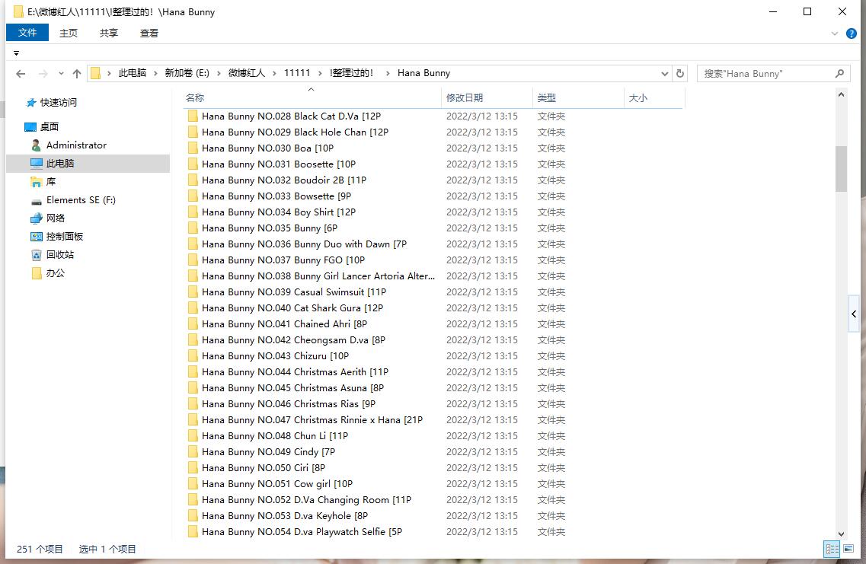Screen dimensions: 866x564
Task: Refresh the Hana Bunny folder view
Action: [680, 73]
